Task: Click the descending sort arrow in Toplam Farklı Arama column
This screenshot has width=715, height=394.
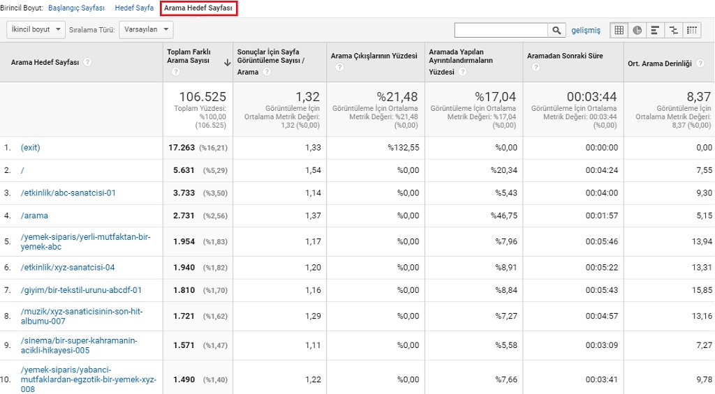Action: click(227, 63)
